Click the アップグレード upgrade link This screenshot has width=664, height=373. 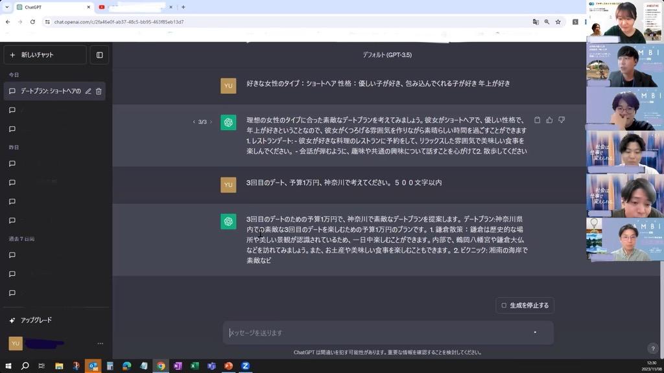click(x=36, y=320)
